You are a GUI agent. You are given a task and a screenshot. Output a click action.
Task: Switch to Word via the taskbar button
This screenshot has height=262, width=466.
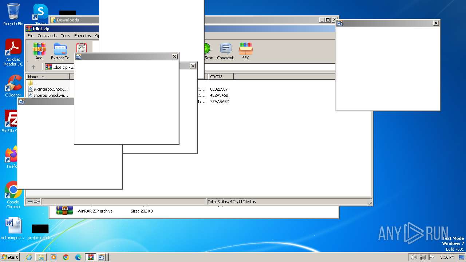102,257
